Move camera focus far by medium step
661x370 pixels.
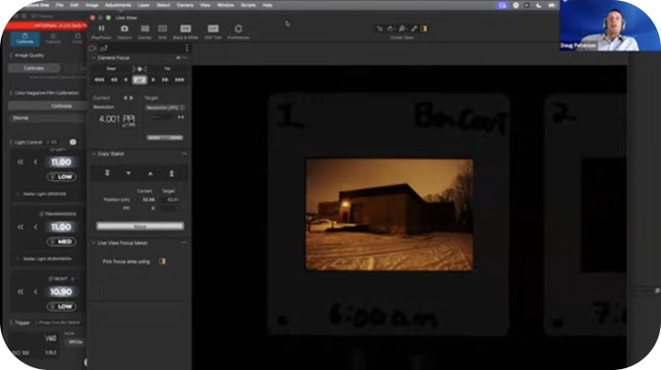click(x=165, y=80)
